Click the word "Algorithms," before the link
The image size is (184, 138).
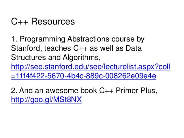[x=82, y=58]
